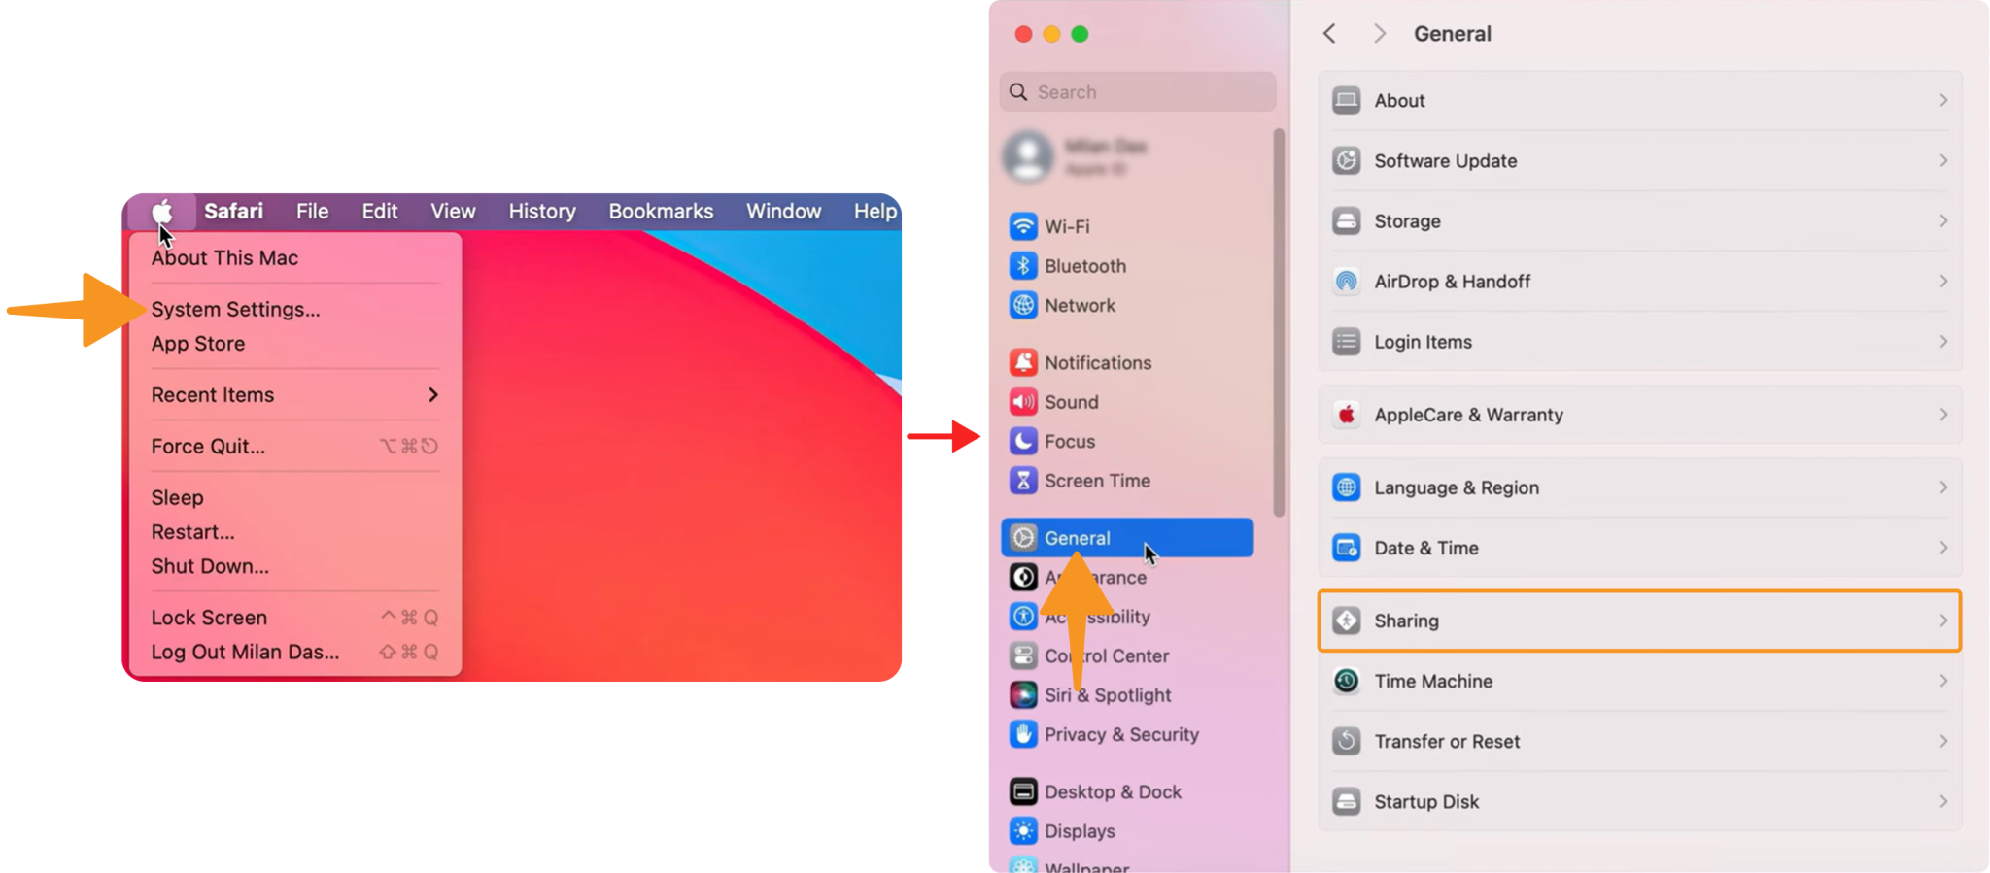Click the Desktop & Dock icon
Image resolution: width=1990 pixels, height=873 pixels.
pyautogui.click(x=1023, y=791)
